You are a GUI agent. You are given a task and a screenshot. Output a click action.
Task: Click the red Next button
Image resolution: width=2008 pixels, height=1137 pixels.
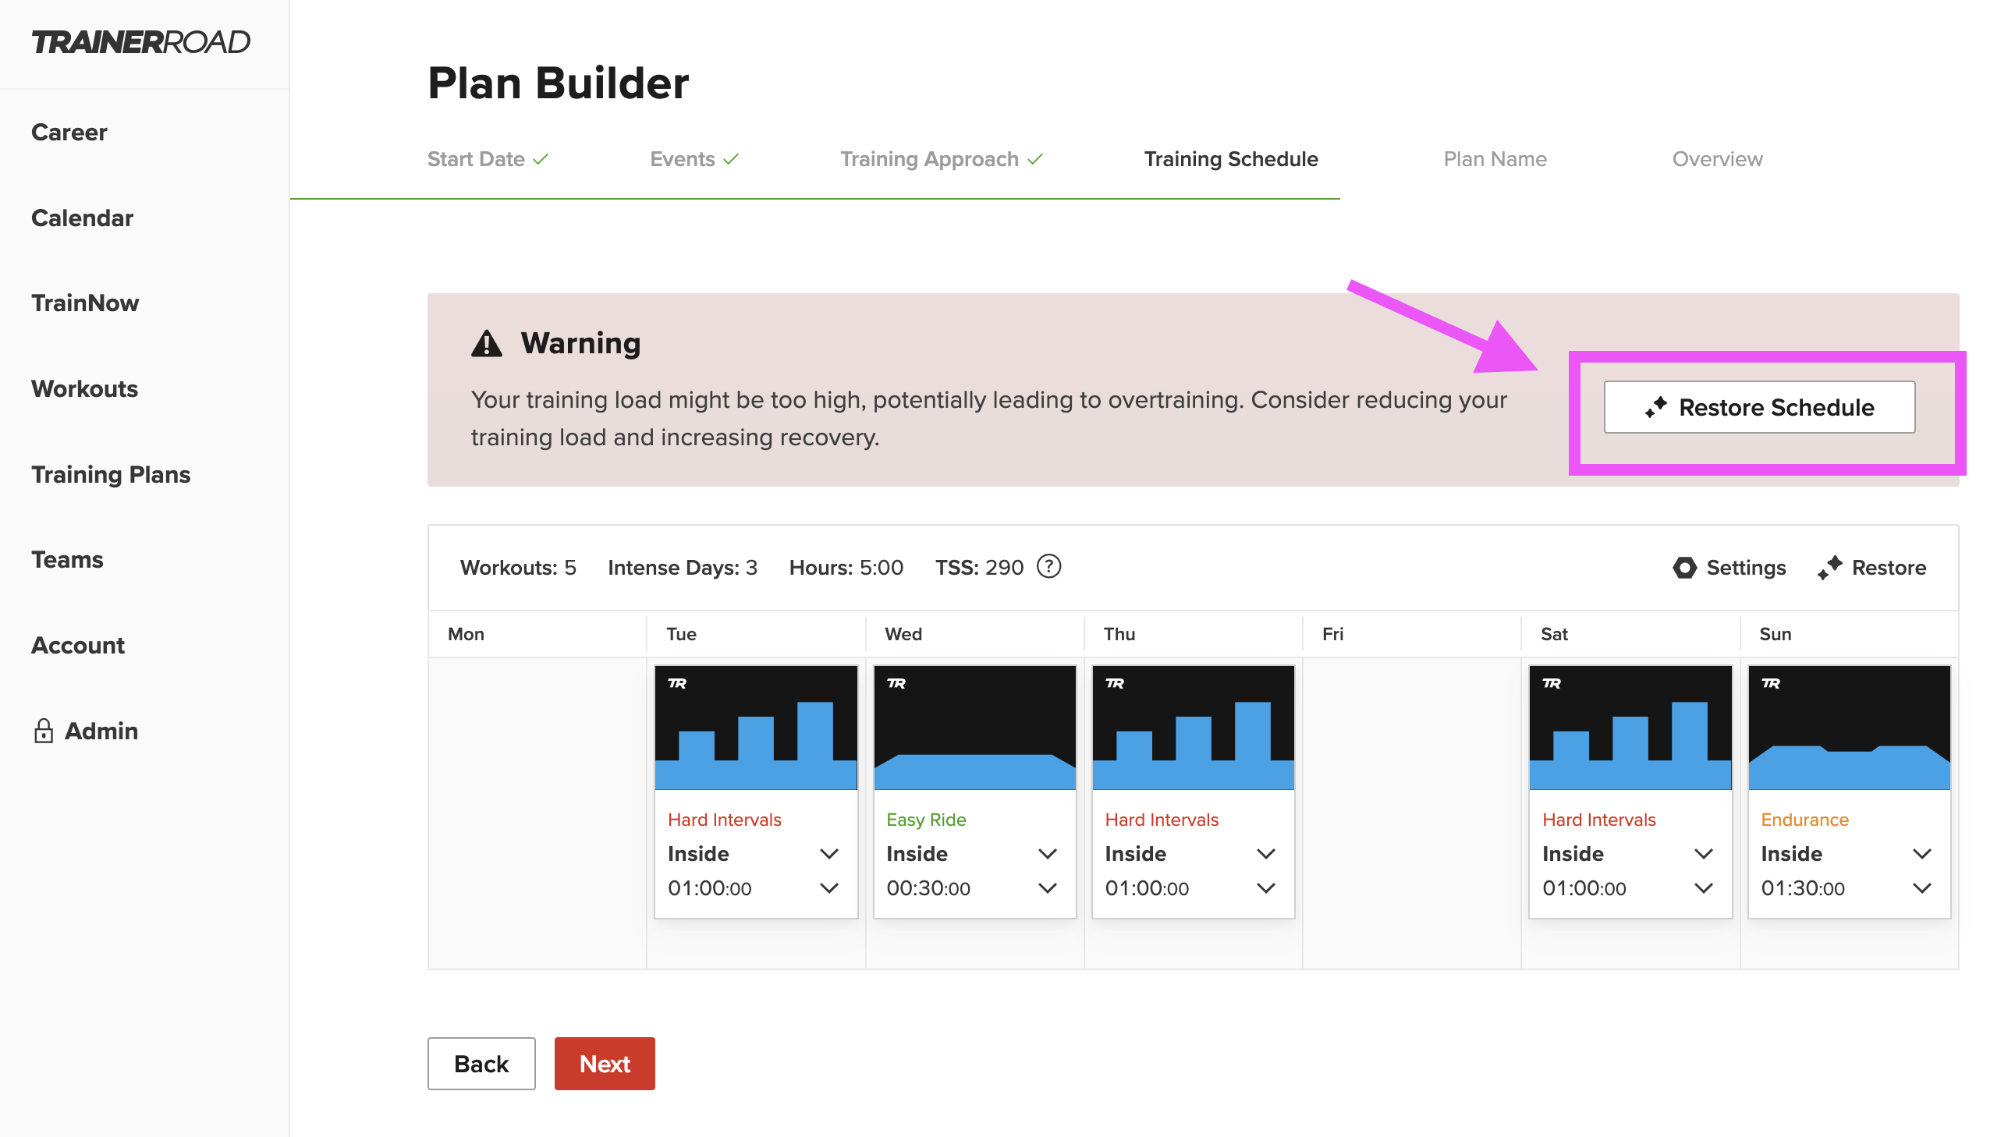click(x=605, y=1064)
